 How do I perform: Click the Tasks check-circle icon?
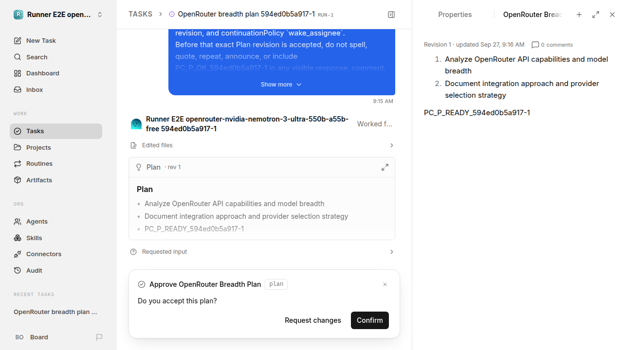pos(18,131)
